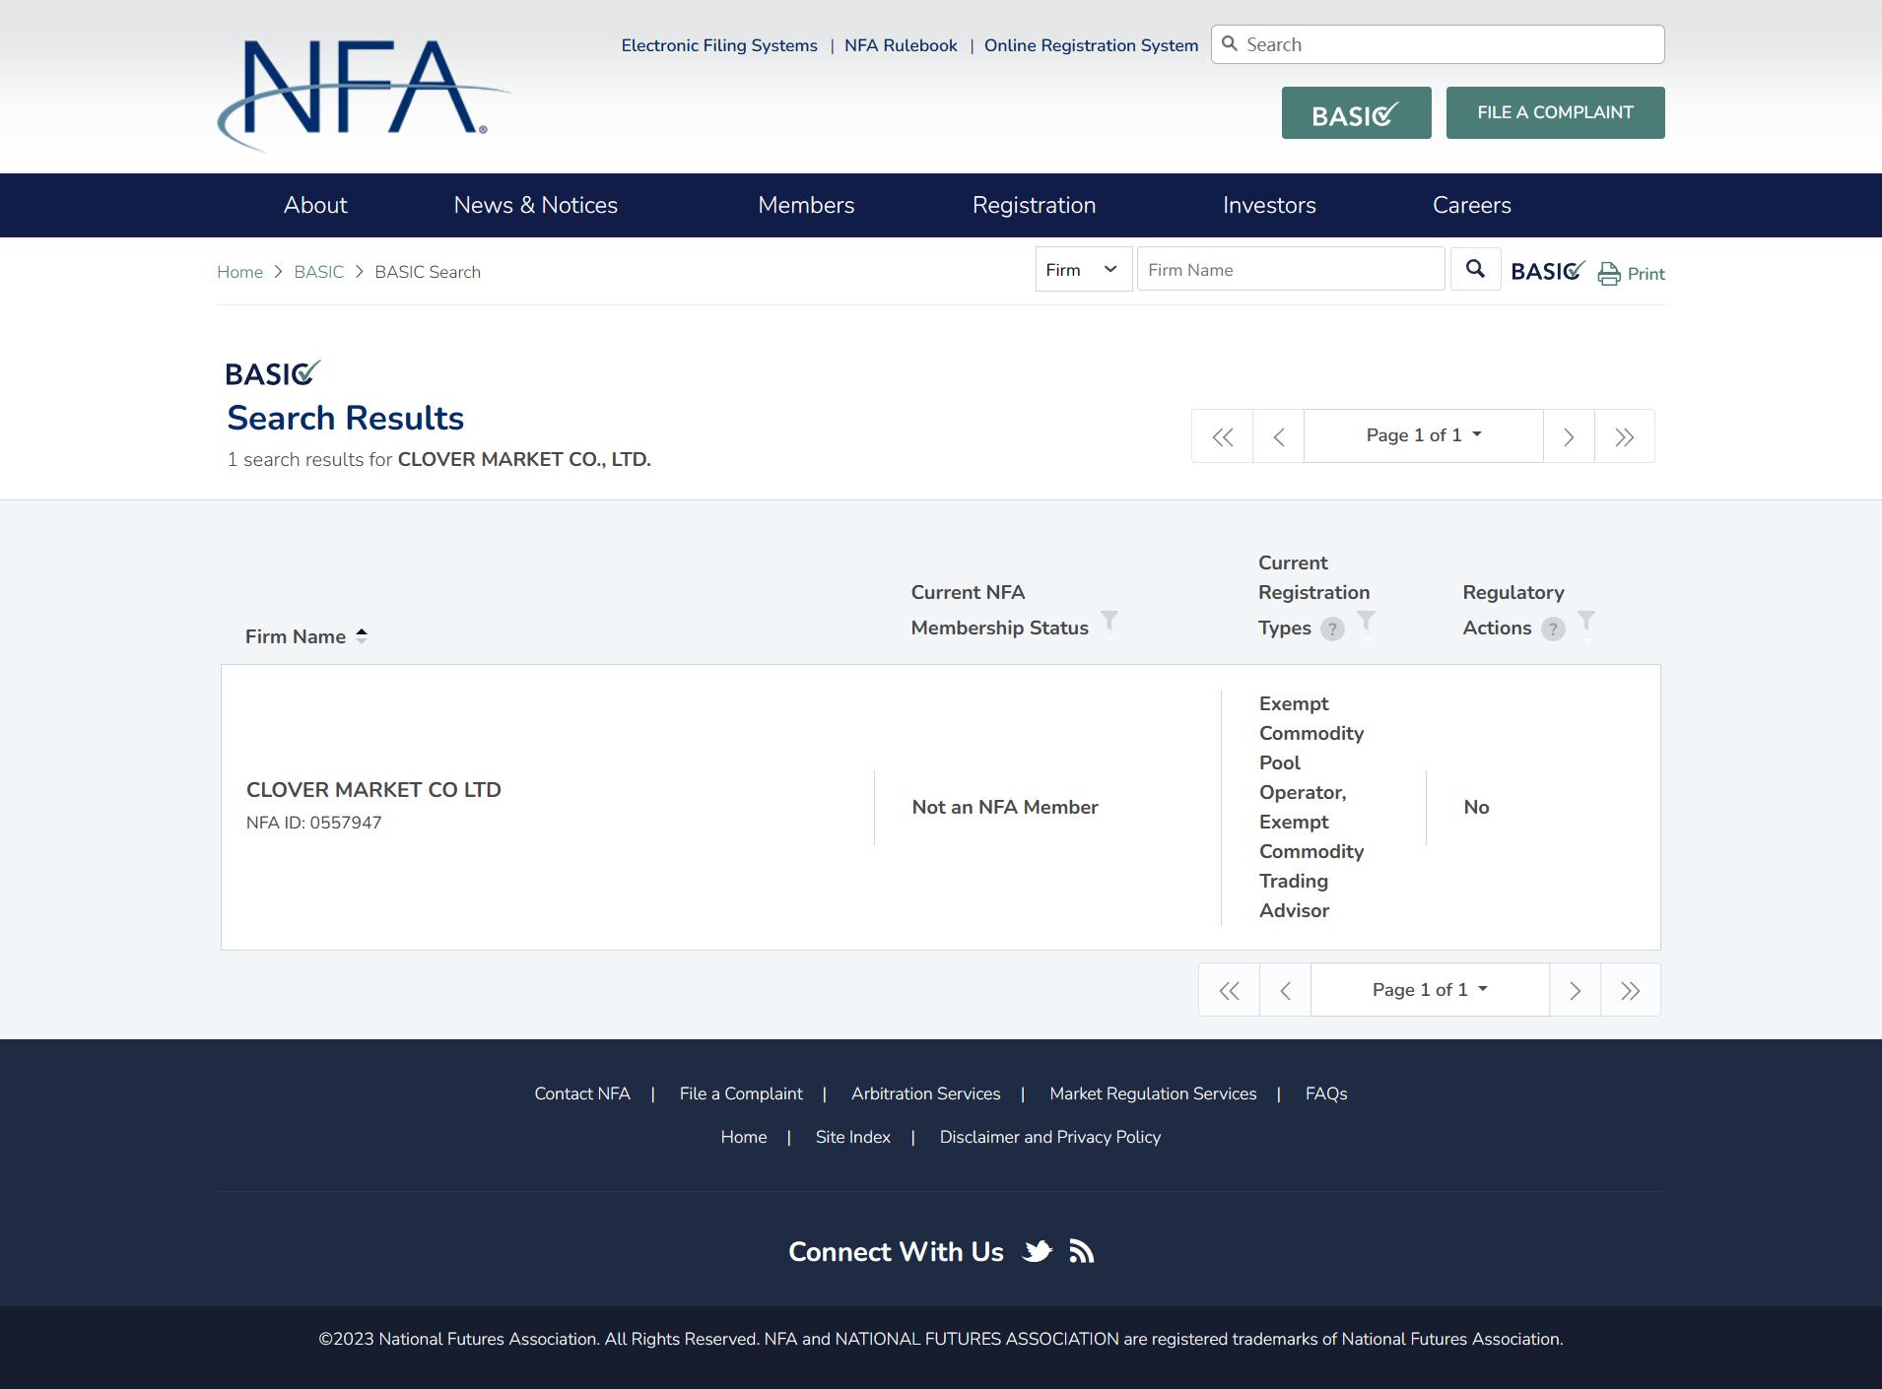Filter by Regulatory Actions
The width and height of the screenshot is (1882, 1389).
click(1586, 621)
